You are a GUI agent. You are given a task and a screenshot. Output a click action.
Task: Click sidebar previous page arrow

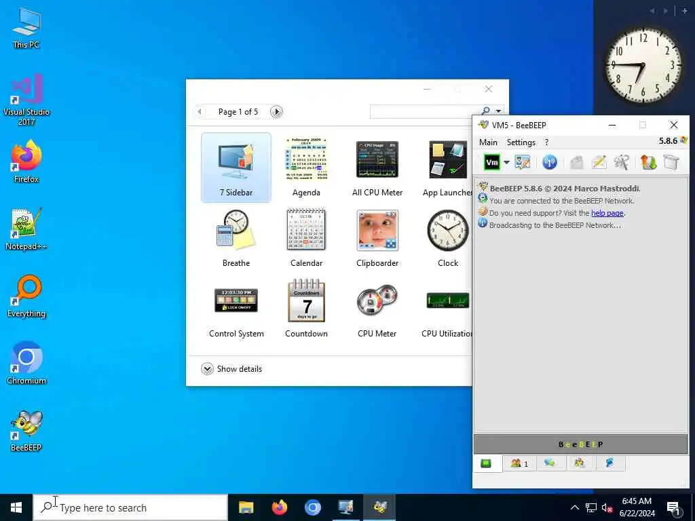click(x=652, y=11)
